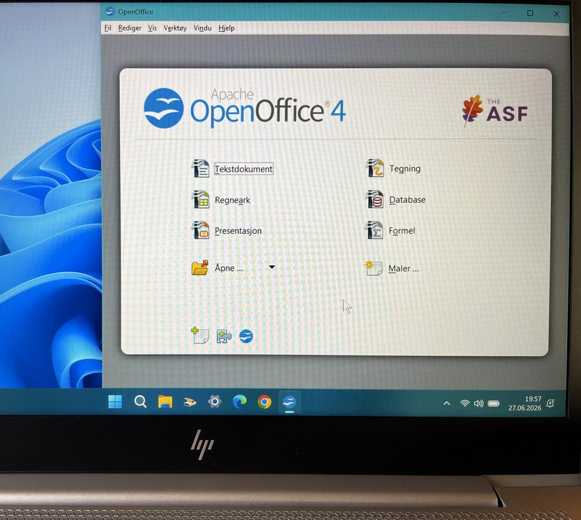Open the Verktøy menu

coord(176,28)
